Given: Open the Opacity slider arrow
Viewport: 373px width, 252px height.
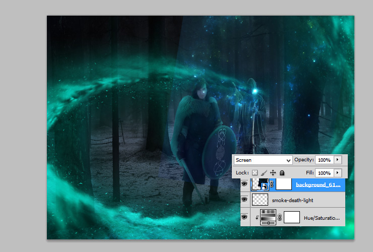Looking at the screenshot, I should pos(338,160).
